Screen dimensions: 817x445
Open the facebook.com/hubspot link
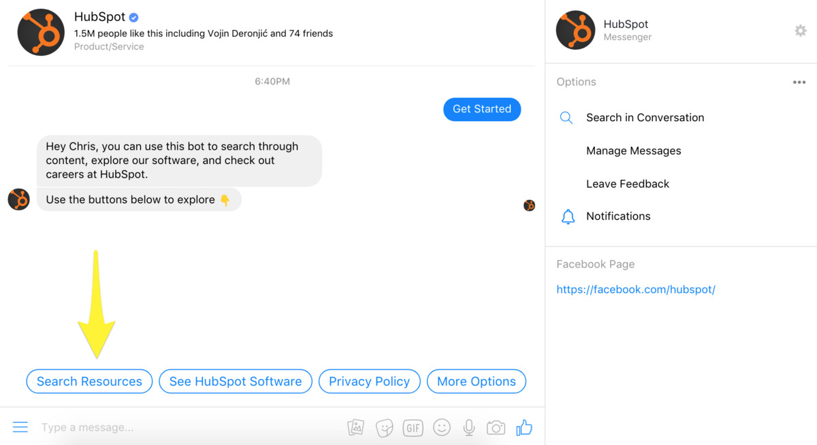tap(635, 289)
